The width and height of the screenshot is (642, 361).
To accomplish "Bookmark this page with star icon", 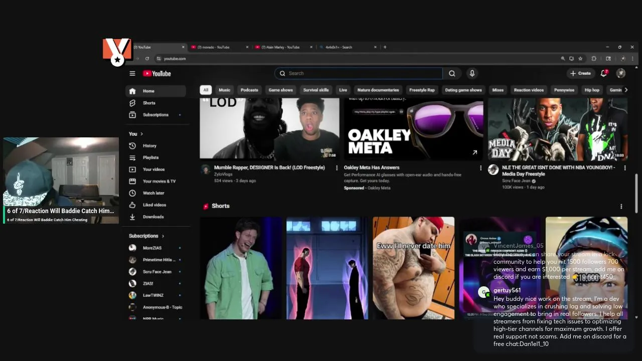I will pos(580,59).
